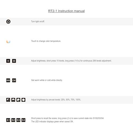Click the power on/off icon

point(8,22)
